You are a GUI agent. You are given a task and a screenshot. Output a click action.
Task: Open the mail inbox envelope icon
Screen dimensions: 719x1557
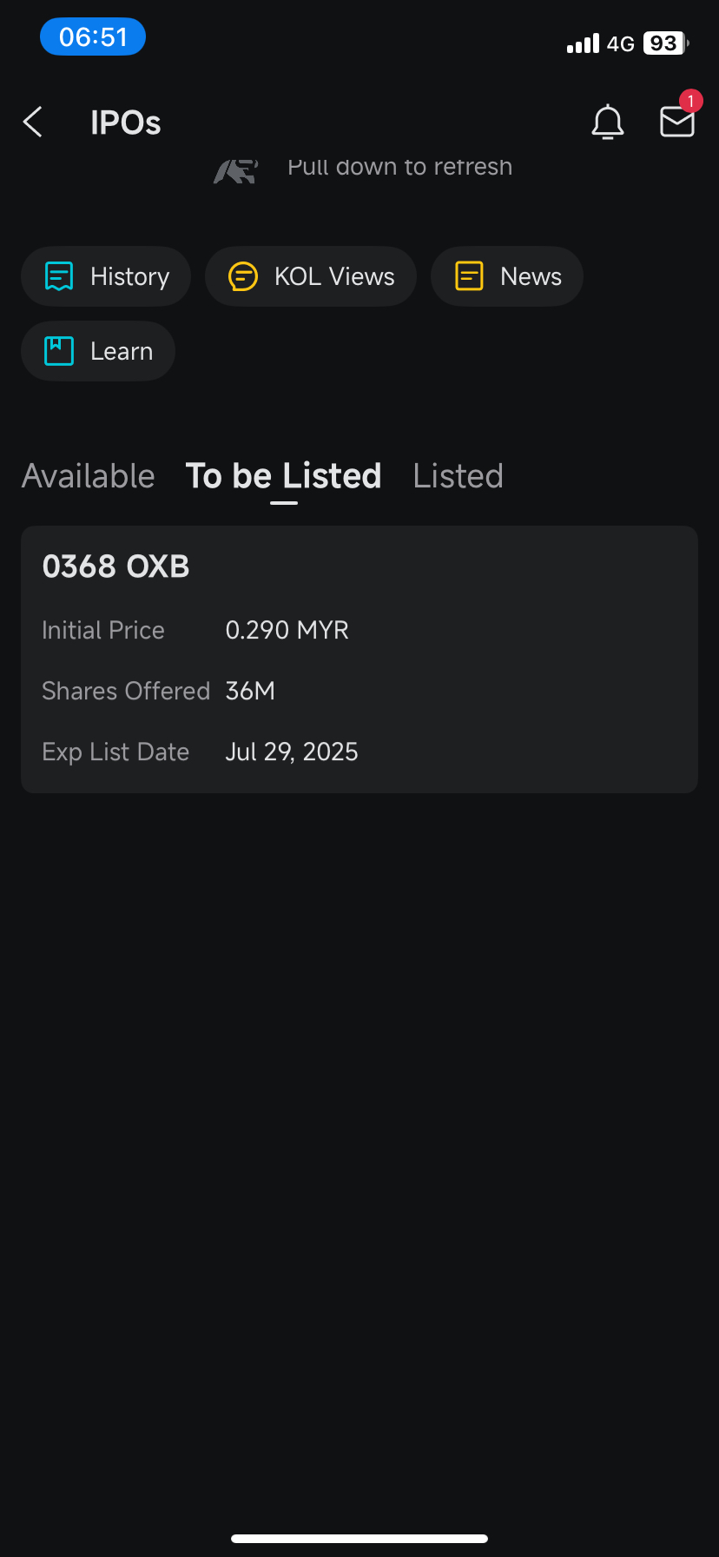(x=677, y=123)
